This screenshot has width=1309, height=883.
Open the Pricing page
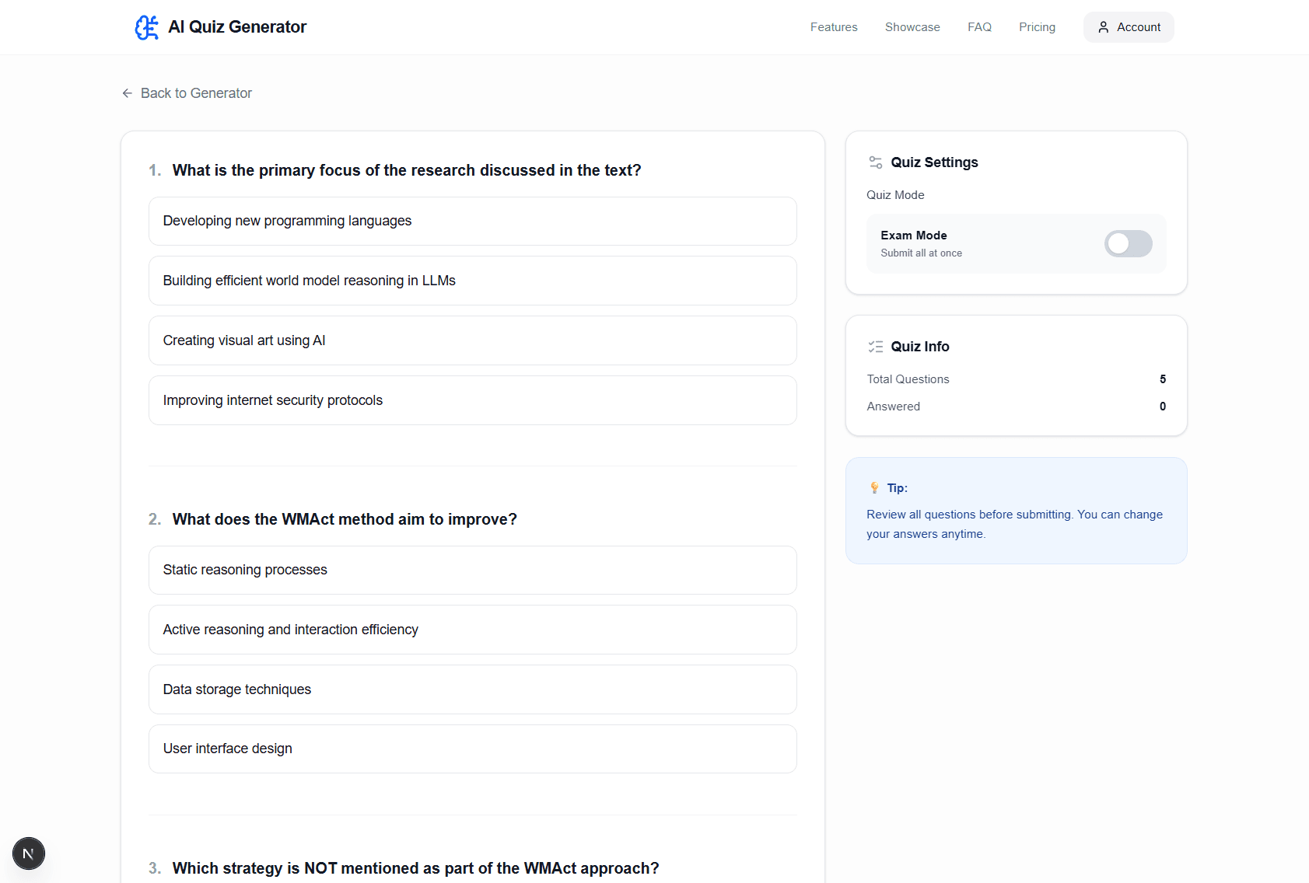pos(1037,26)
